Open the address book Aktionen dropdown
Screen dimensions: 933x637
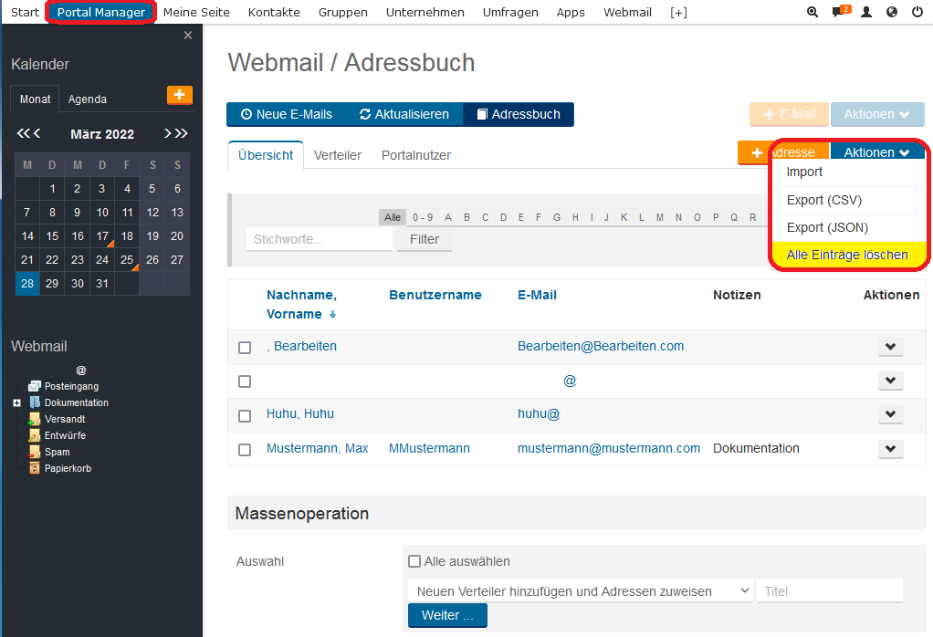(x=877, y=152)
